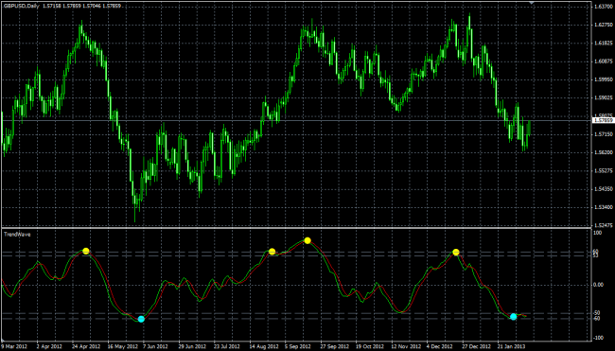This screenshot has width=615, height=351.
Task: Select the TrendWave indicator label
Action: click(x=17, y=234)
